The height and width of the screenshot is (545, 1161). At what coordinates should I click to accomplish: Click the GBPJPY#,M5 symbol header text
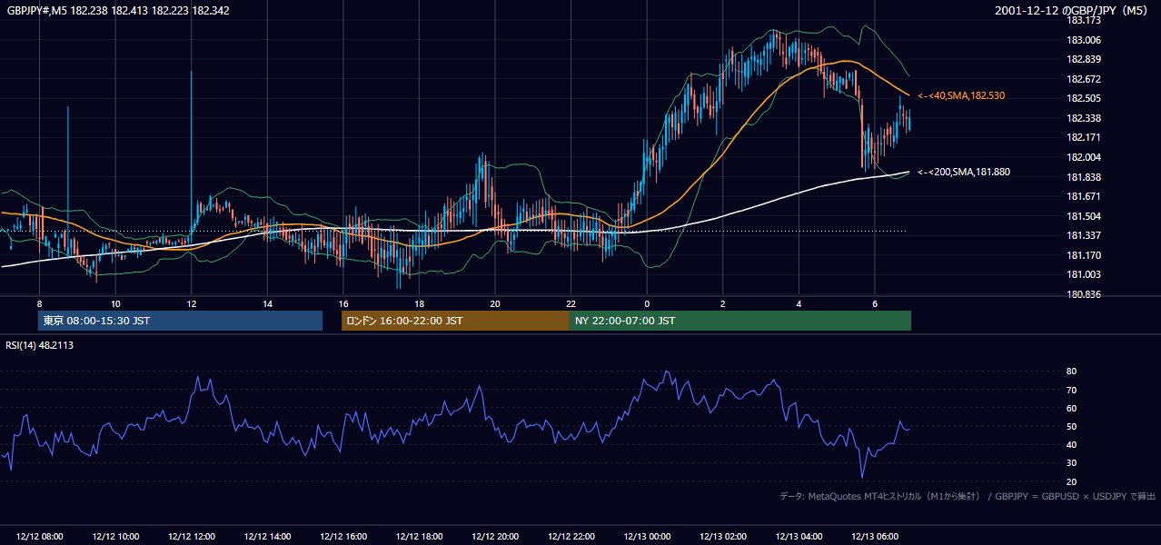[118, 11]
